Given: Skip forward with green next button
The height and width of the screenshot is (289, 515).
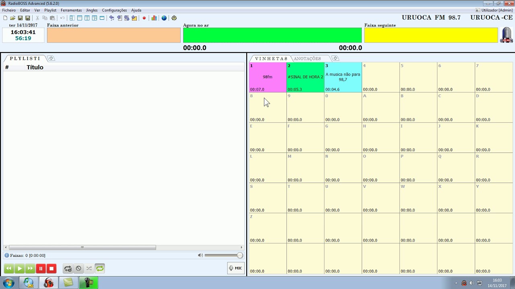Looking at the screenshot, I should point(30,269).
